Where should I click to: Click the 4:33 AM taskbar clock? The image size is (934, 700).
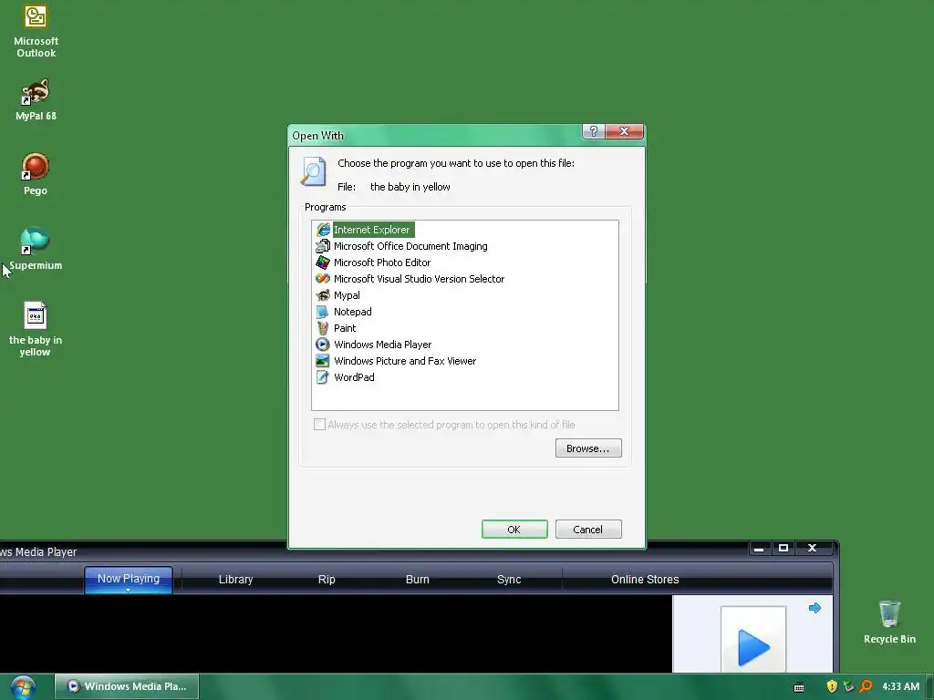[900, 686]
